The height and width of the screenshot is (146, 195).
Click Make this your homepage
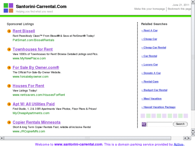149,9
